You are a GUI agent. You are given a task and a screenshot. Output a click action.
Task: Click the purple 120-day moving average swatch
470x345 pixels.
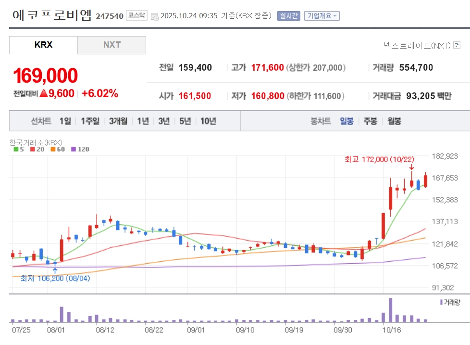(74, 149)
